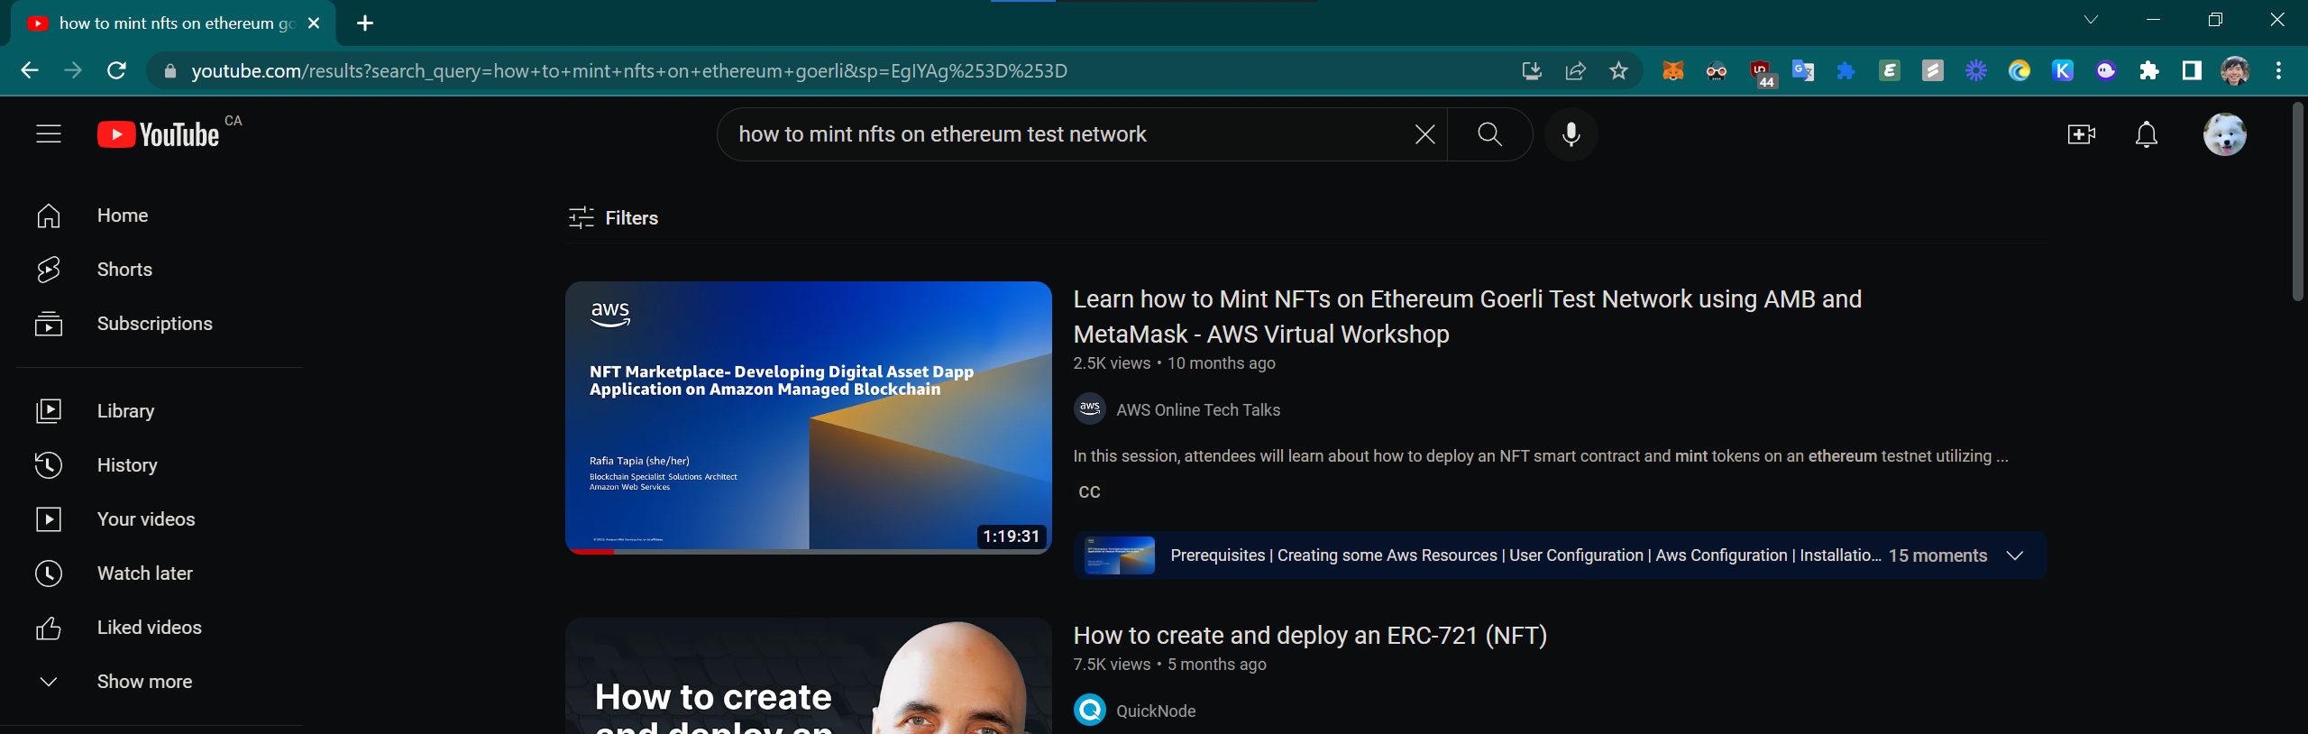This screenshot has width=2308, height=734.
Task: Expand the 15 moments chapters list
Action: tap(2015, 555)
